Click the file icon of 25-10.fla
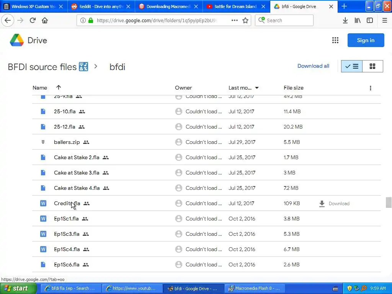The height and width of the screenshot is (294, 392). pos(43,111)
